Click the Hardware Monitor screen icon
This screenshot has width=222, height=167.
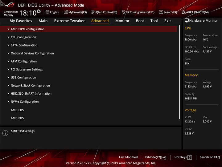[x=187, y=21]
